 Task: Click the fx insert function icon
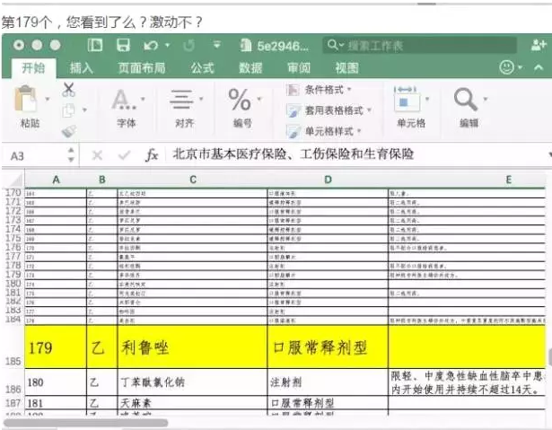152,155
